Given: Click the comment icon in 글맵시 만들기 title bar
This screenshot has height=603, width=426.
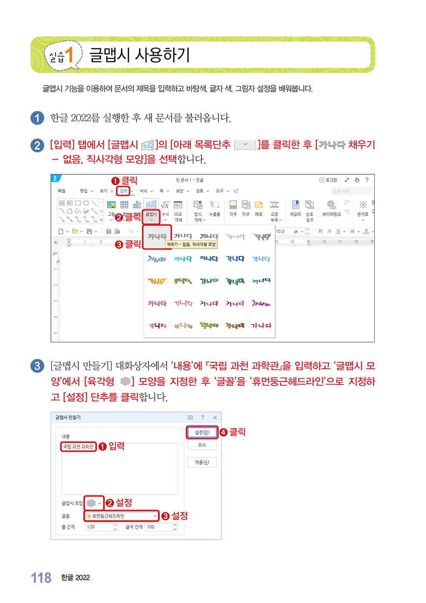Looking at the screenshot, I should pos(190,417).
